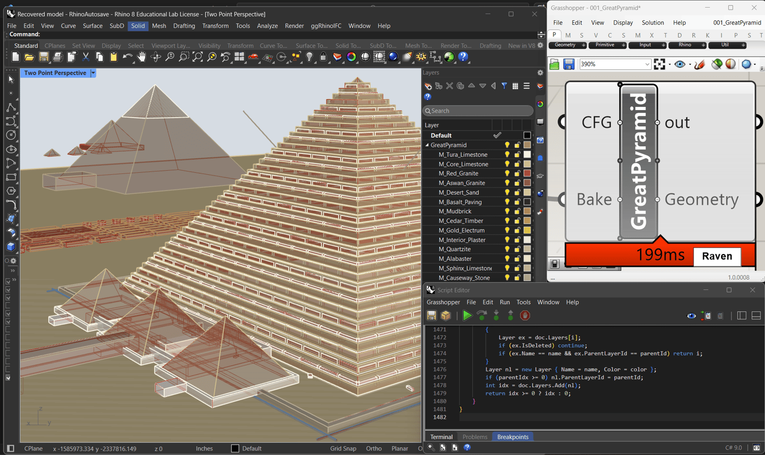
Task: Click the Pan hand tool icon
Action: [142, 57]
